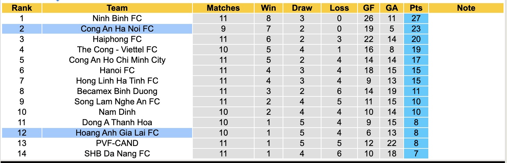Select the GF column header
The image size is (507, 163).
click(369, 8)
